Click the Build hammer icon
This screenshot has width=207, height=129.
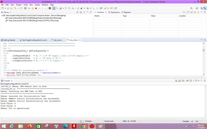click(x=15, y=8)
